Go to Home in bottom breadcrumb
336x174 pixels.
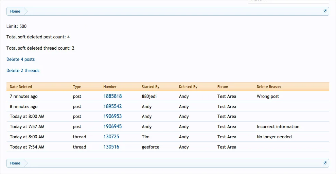point(15,163)
